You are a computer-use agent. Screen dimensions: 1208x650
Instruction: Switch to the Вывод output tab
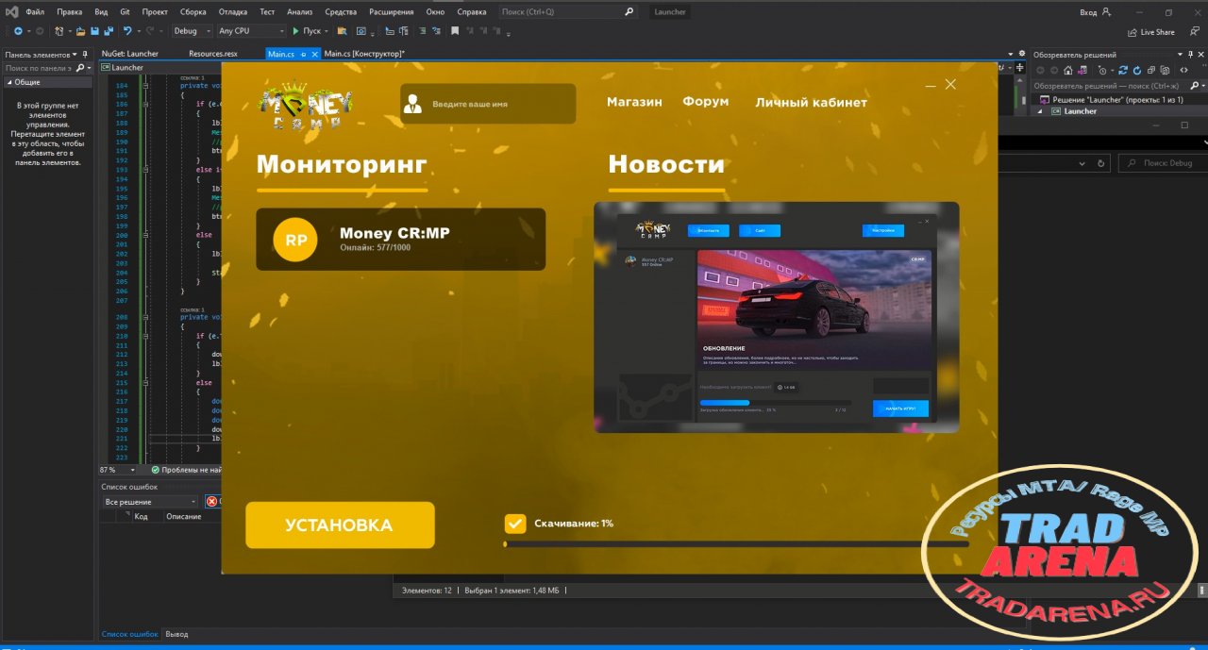tap(176, 634)
